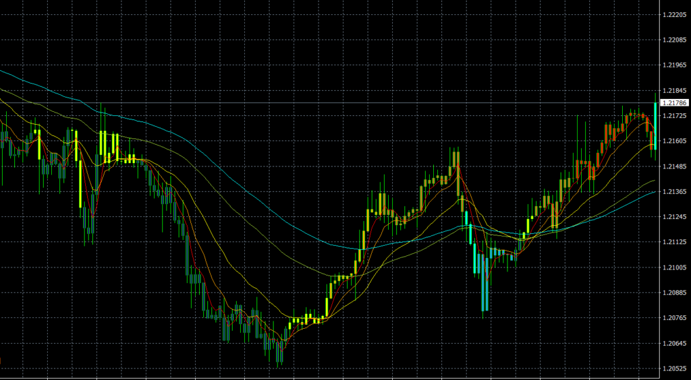
Task: Click the 1.21845 price scale label
Action: tap(674, 90)
